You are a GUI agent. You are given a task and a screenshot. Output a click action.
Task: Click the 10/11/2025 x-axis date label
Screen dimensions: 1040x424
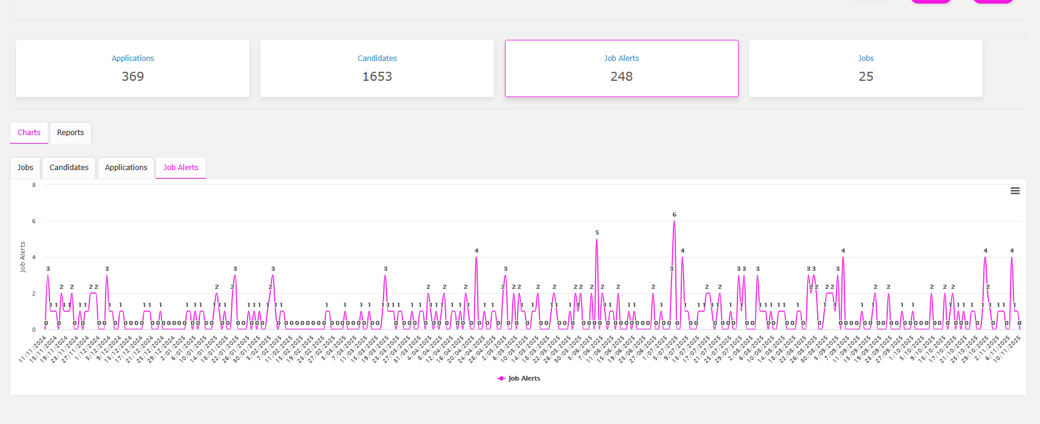(1007, 349)
